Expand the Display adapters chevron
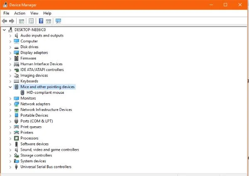Screen dimensions: 249x176 (10, 53)
